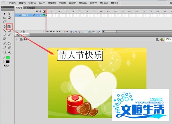Open the edit scene dropdown icon
This screenshot has width=172, height=124.
(x=157, y=39)
